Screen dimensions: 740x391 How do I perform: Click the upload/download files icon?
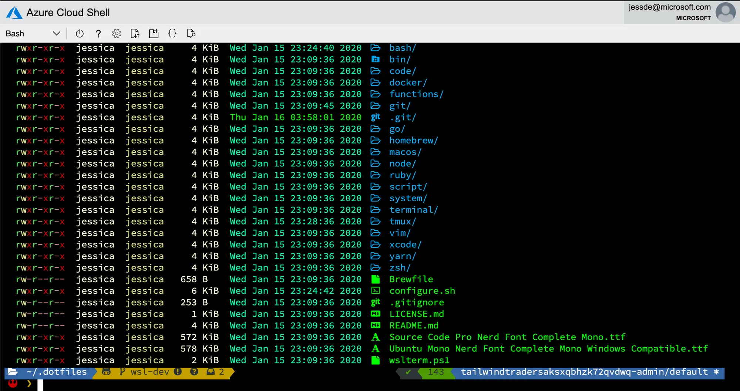[135, 34]
